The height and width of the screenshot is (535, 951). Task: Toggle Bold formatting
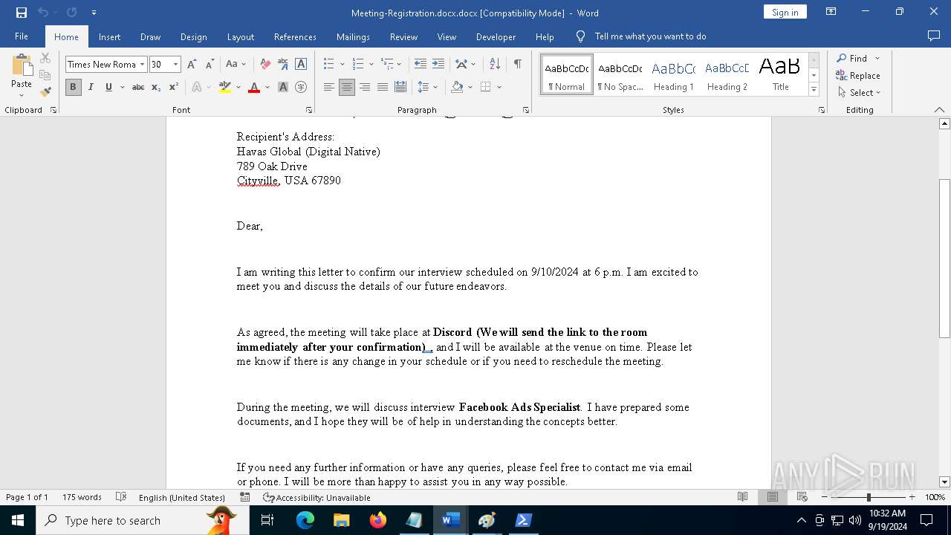click(x=73, y=87)
